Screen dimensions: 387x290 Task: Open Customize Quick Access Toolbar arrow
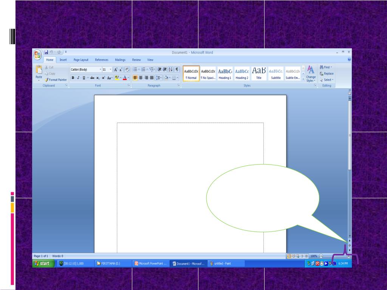pos(66,52)
